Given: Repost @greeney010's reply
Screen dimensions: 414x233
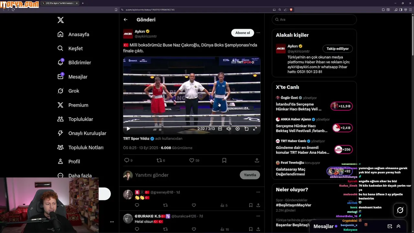Looking at the screenshot, I should 165,205.
